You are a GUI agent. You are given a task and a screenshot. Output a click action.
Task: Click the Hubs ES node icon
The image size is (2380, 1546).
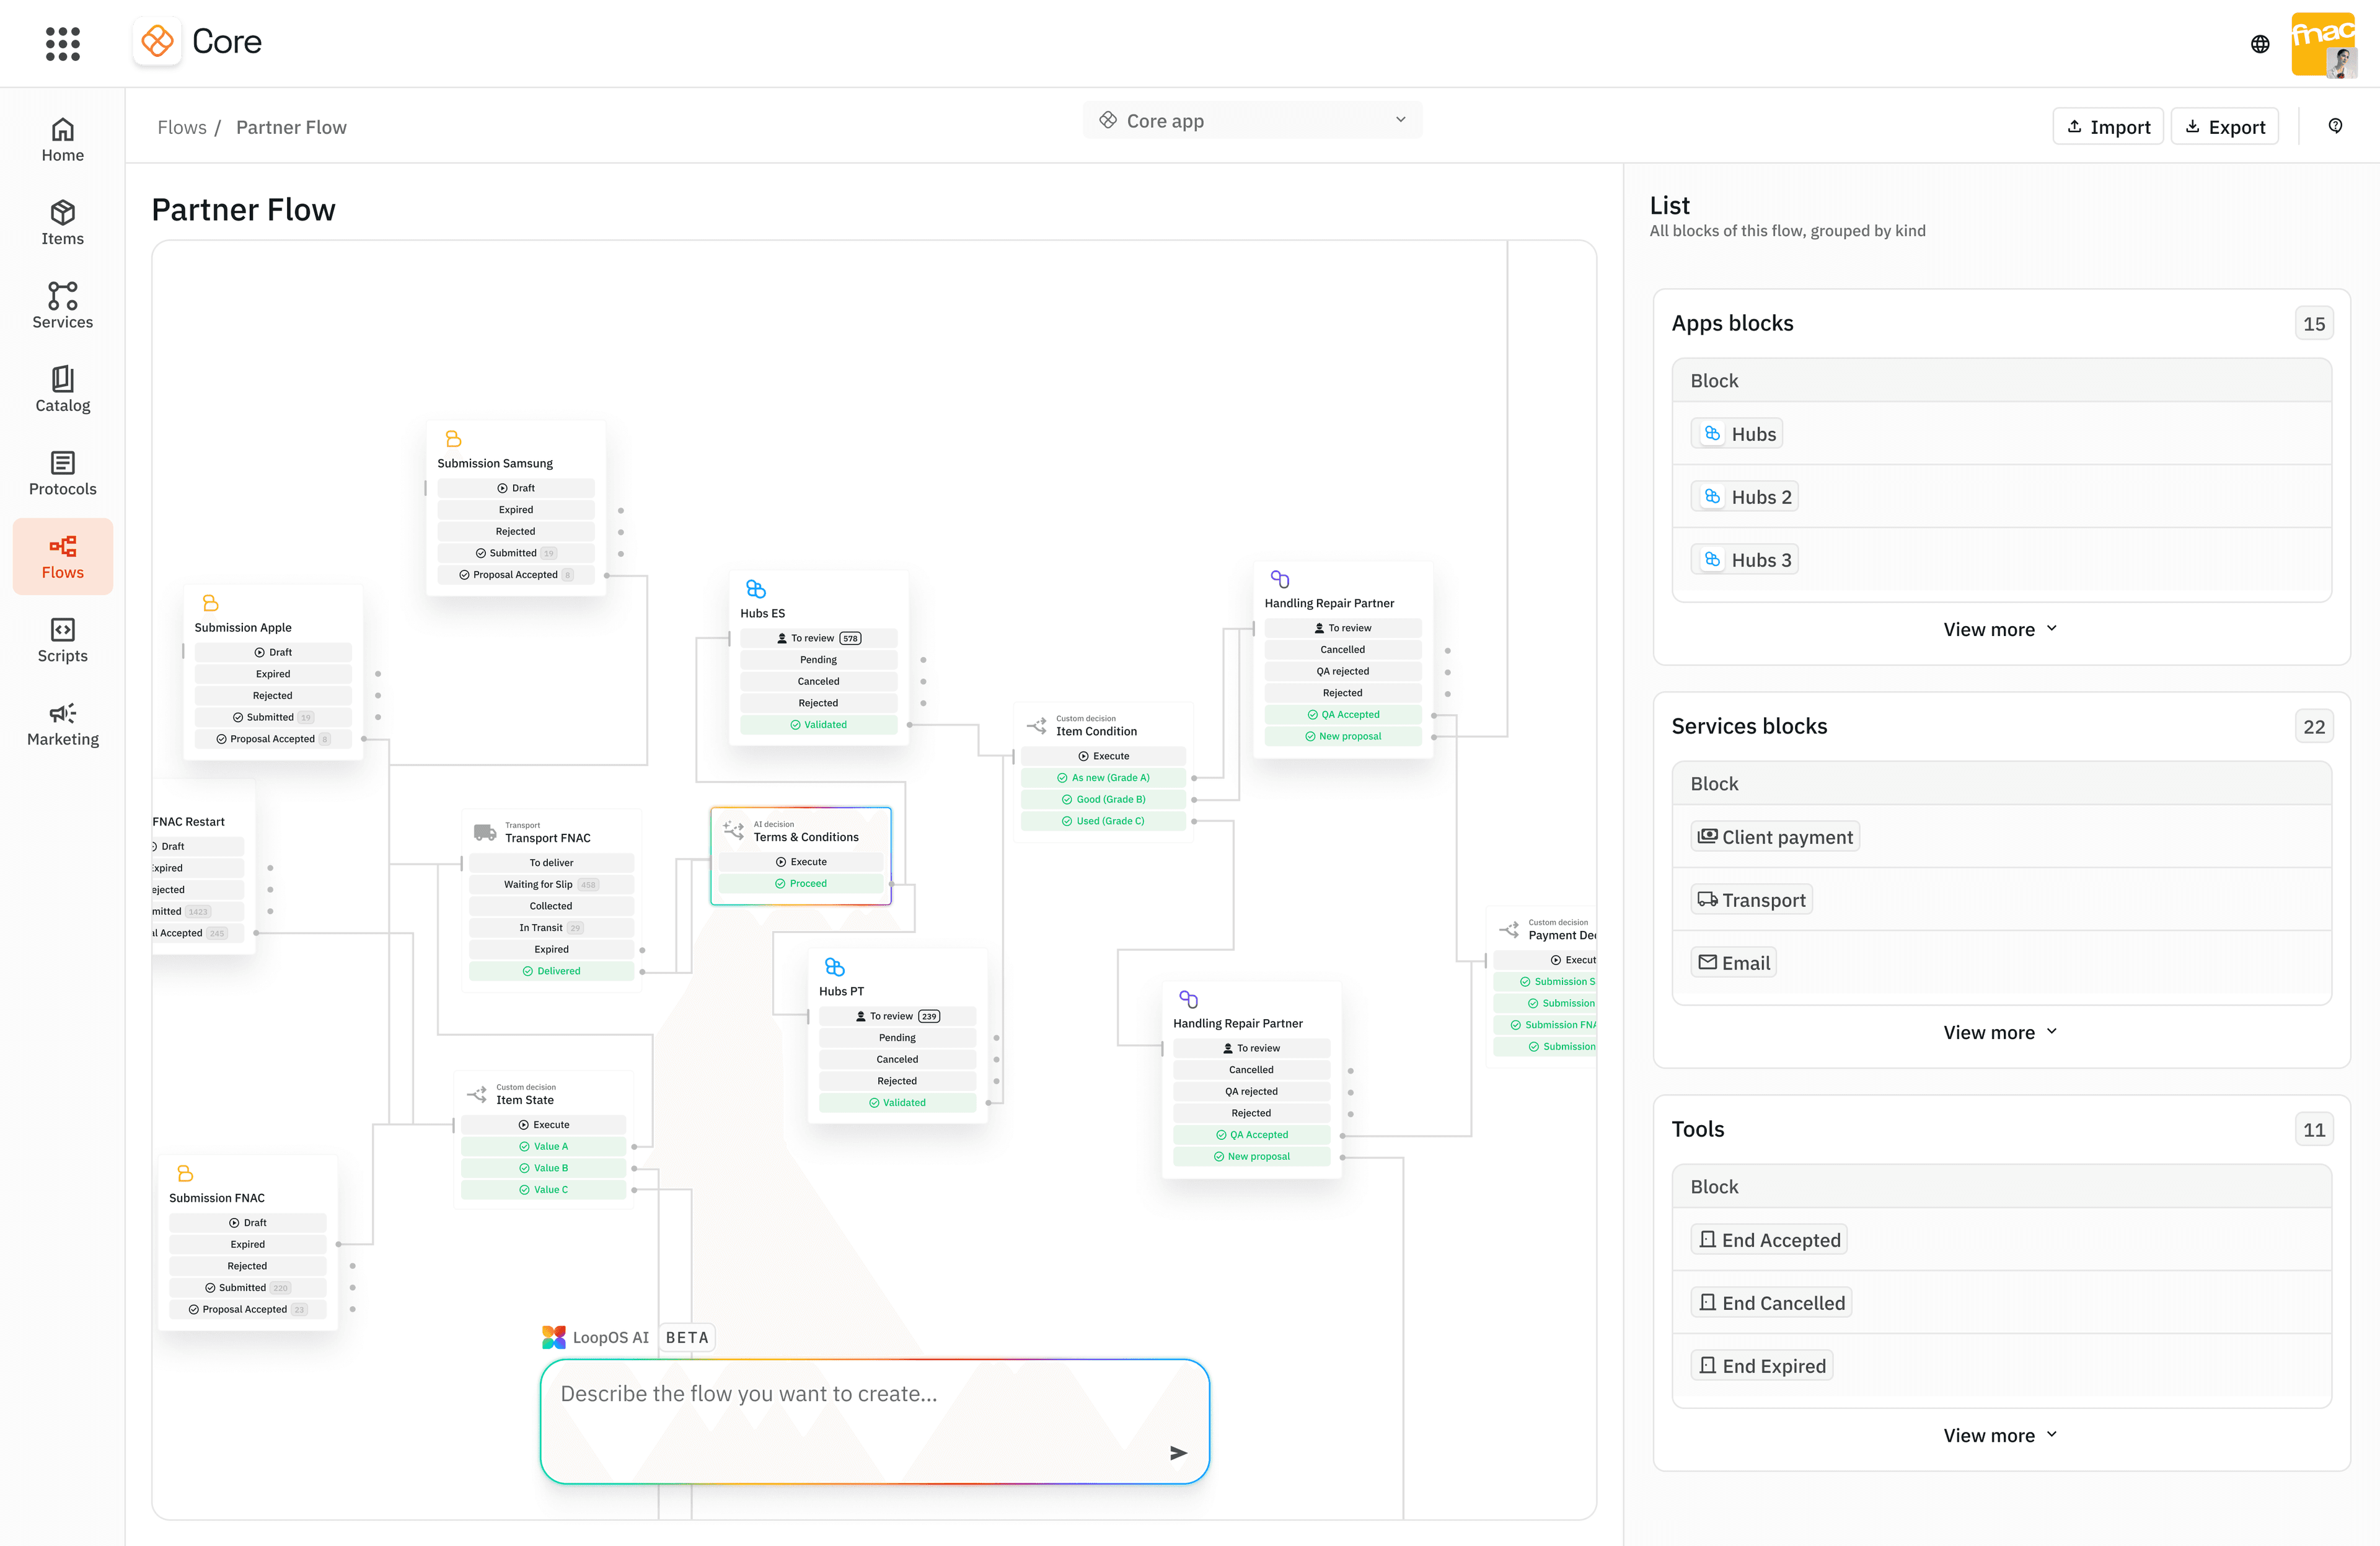756,589
